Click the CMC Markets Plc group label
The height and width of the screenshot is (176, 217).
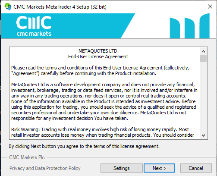27,157
